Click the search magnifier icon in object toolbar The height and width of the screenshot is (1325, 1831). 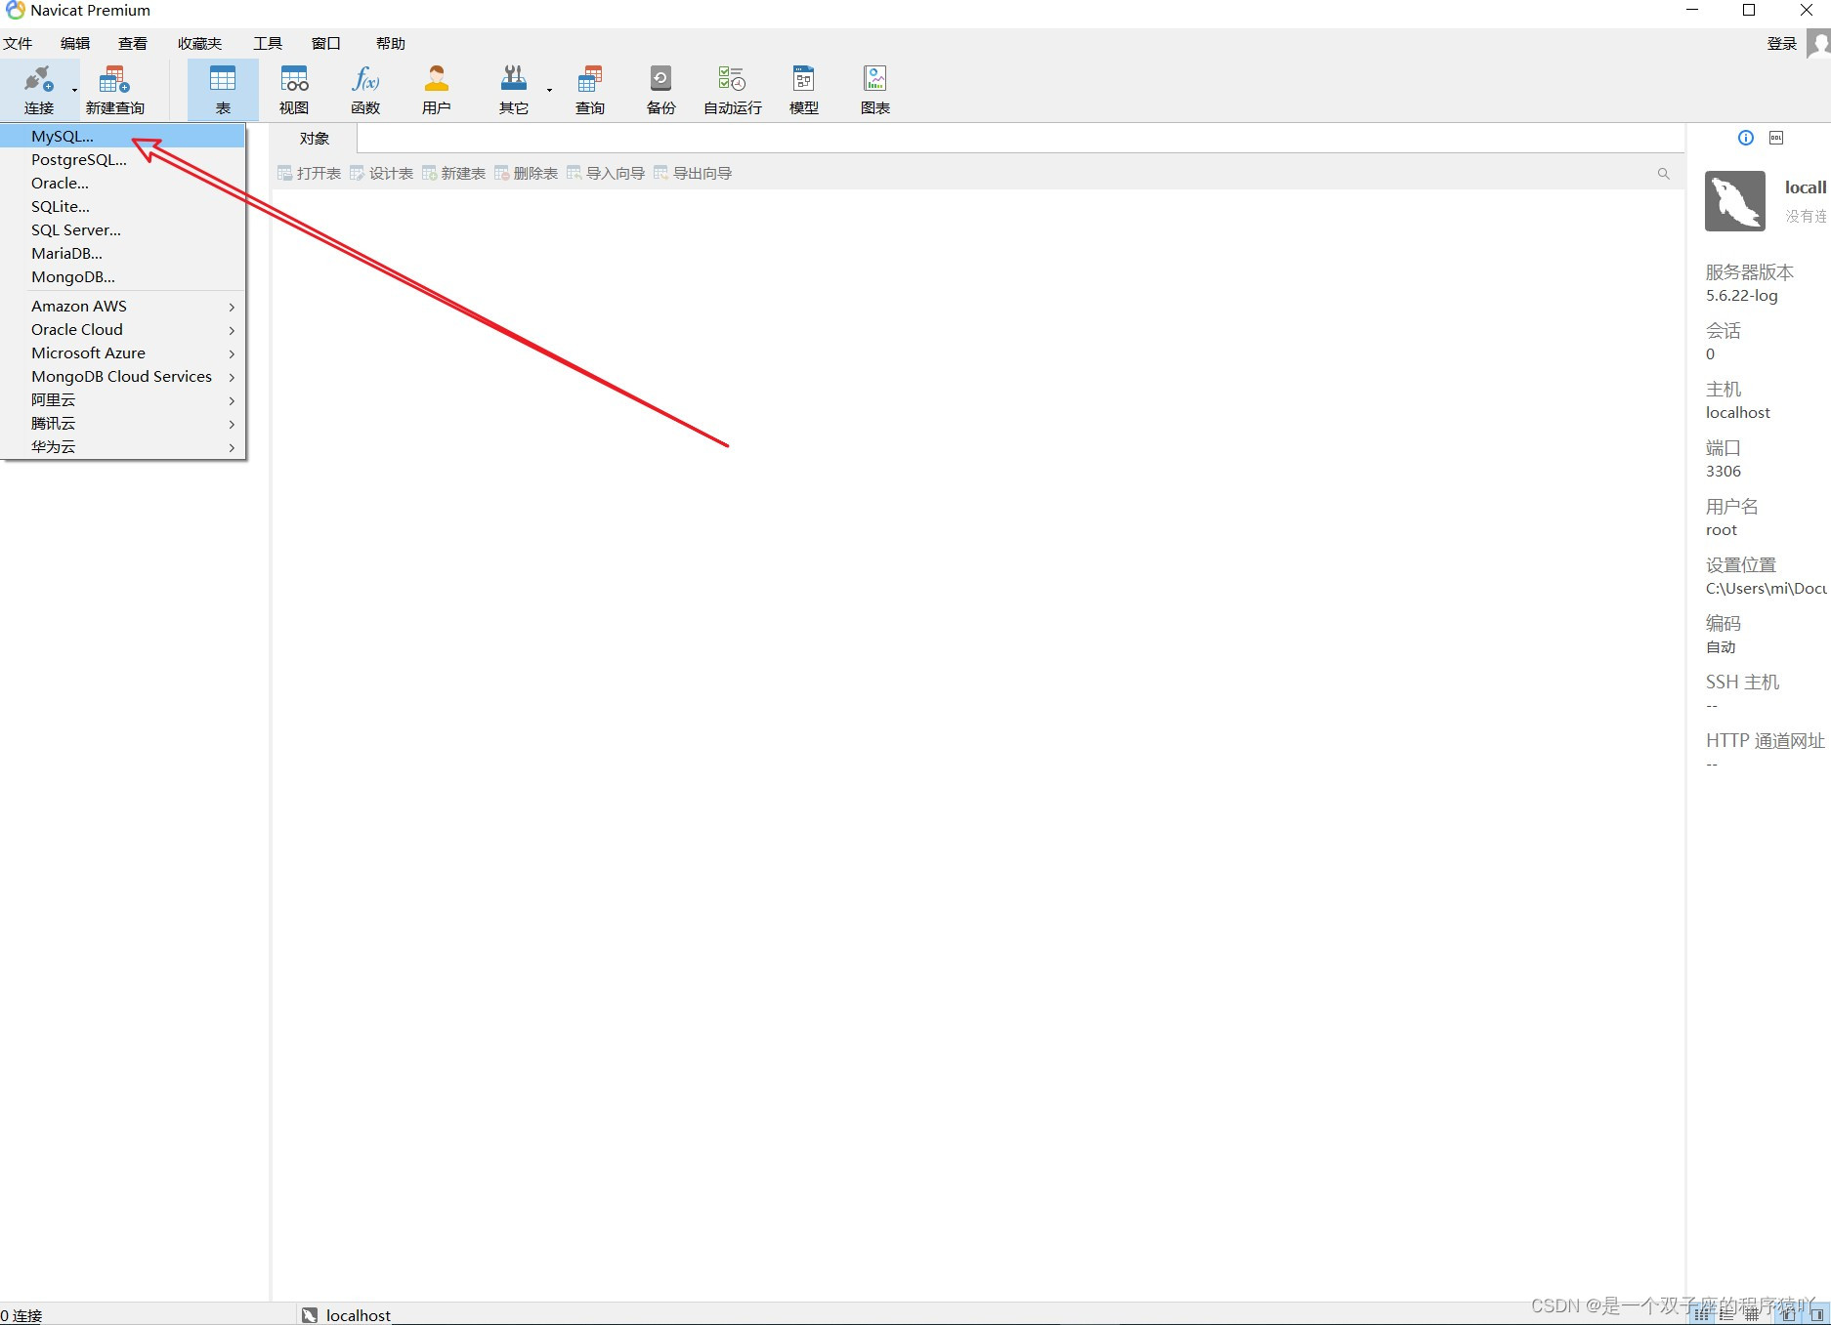1663,174
